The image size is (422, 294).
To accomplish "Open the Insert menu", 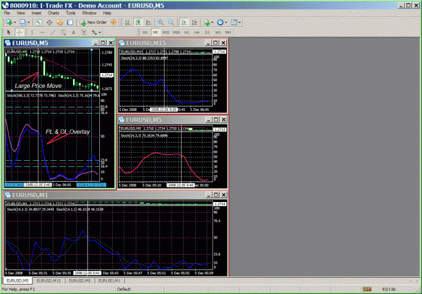I will (36, 13).
